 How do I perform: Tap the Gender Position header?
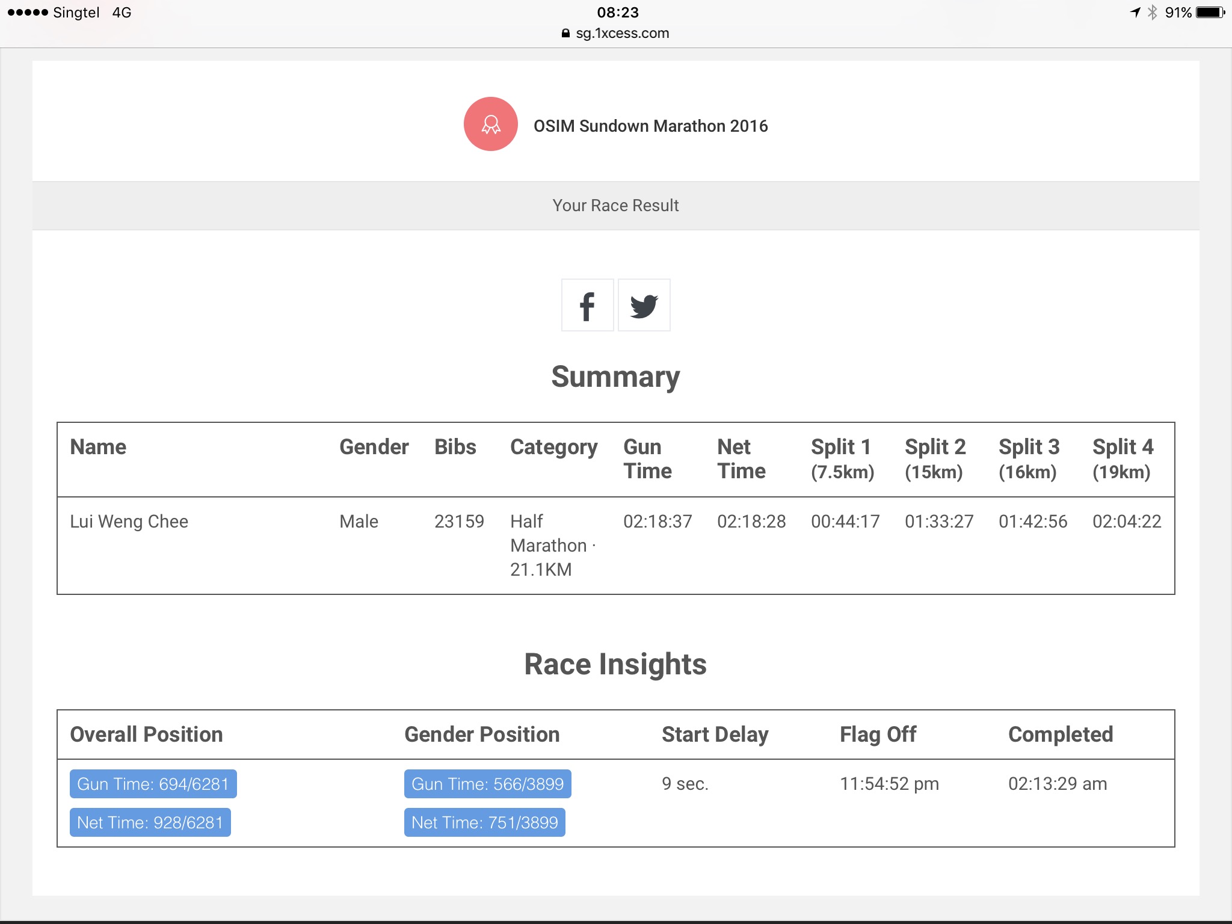point(482,735)
